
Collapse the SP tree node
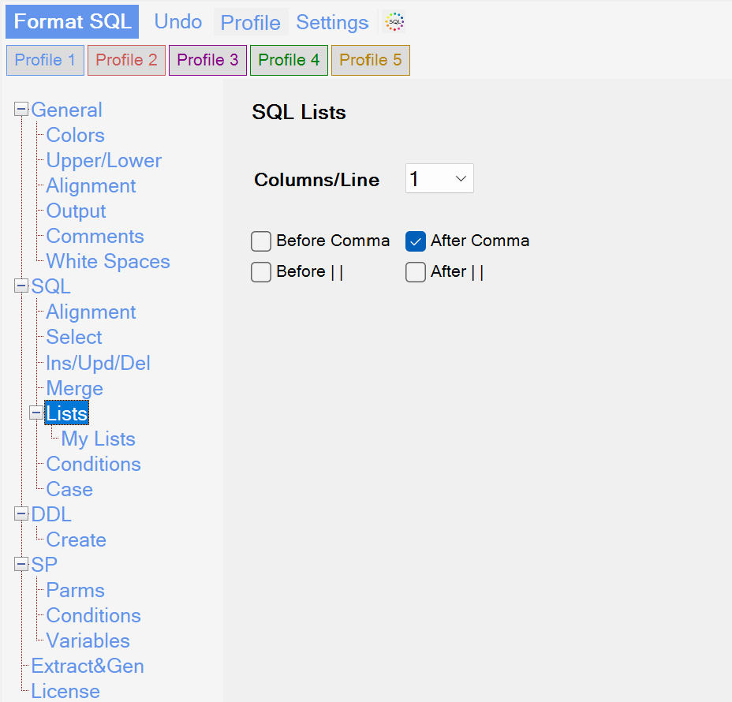[x=21, y=564]
